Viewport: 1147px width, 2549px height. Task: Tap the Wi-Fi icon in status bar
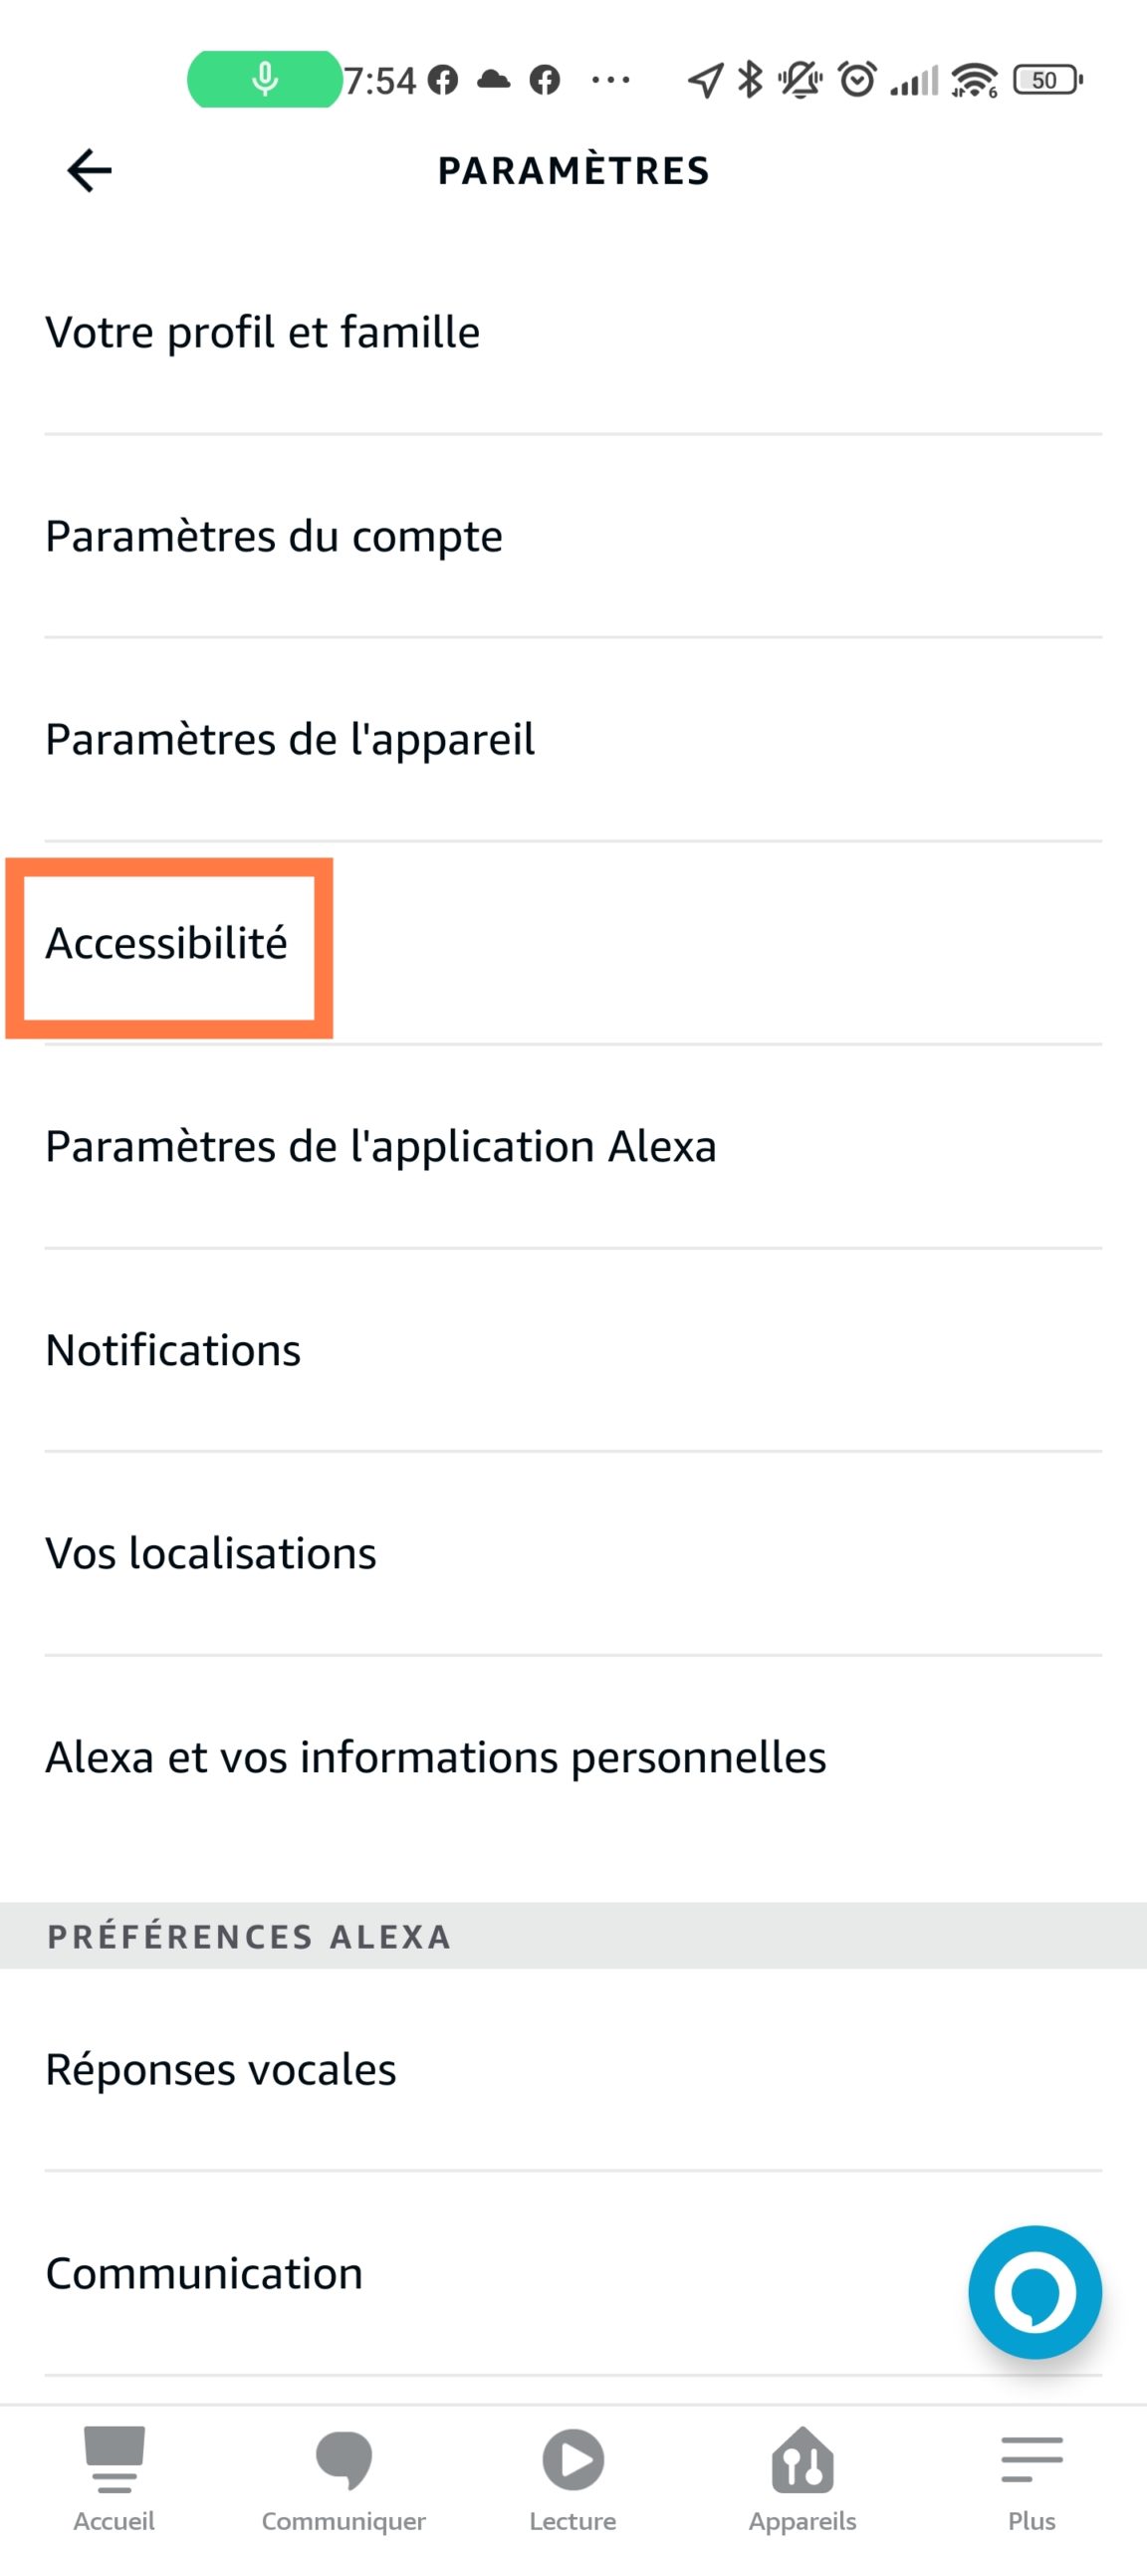click(x=974, y=80)
